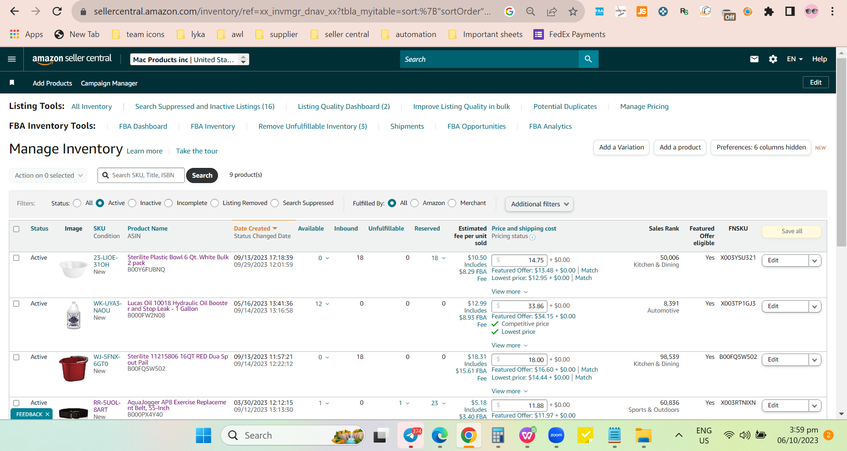Open the Shipments tab
Viewport: 847px width, 451px height.
point(407,127)
